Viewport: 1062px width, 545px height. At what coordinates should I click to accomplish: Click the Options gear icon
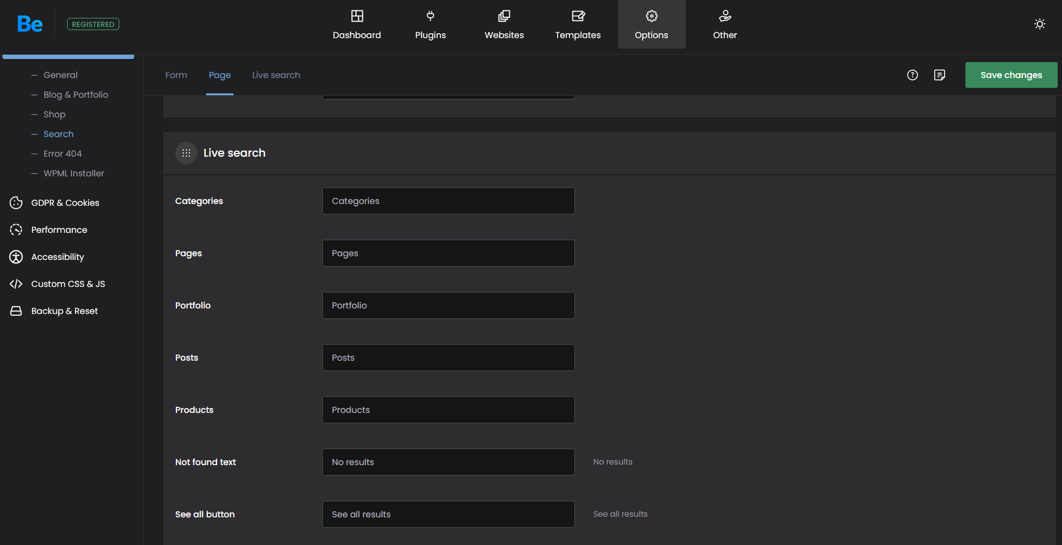(652, 16)
